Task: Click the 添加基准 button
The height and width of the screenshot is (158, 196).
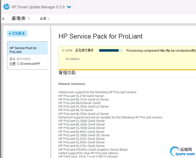Action: (17, 33)
